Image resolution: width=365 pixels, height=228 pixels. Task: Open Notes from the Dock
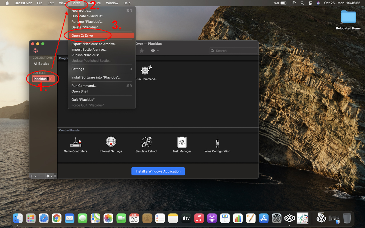[x=173, y=219]
